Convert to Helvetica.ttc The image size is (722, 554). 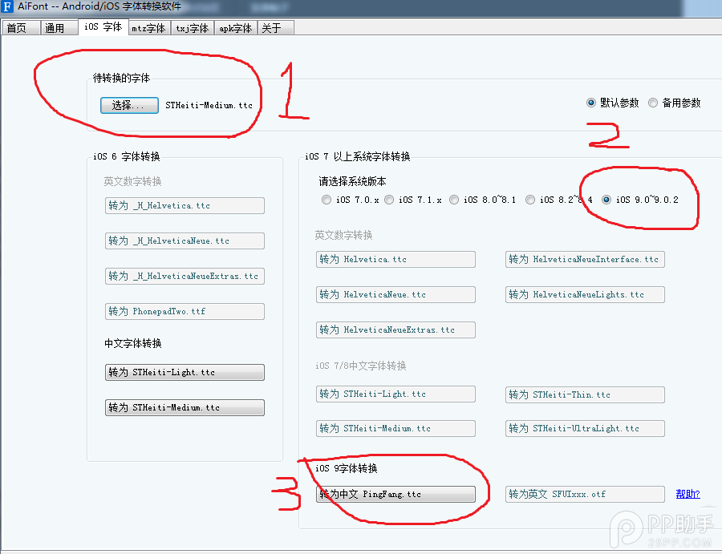[x=395, y=259]
